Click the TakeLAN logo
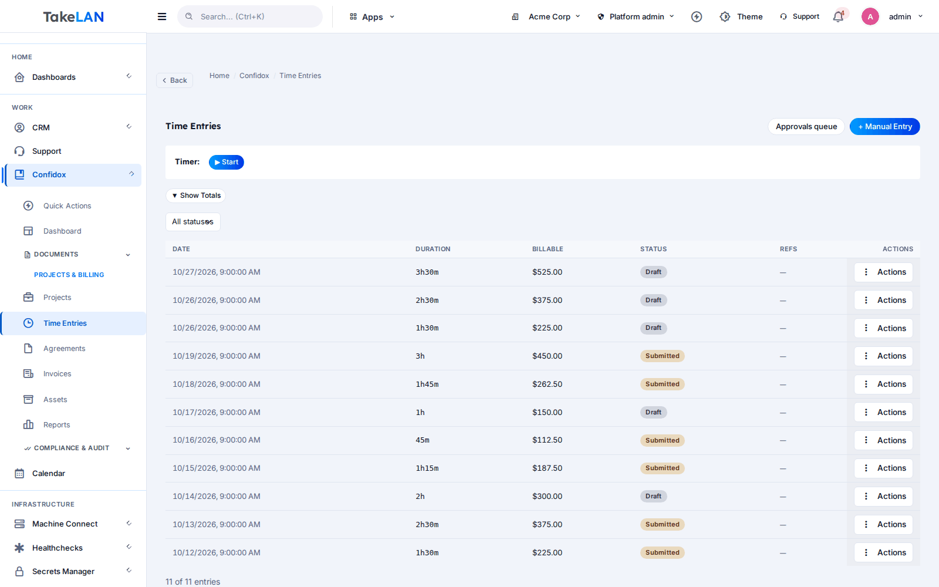Viewport: 939px width, 587px height. point(73,16)
